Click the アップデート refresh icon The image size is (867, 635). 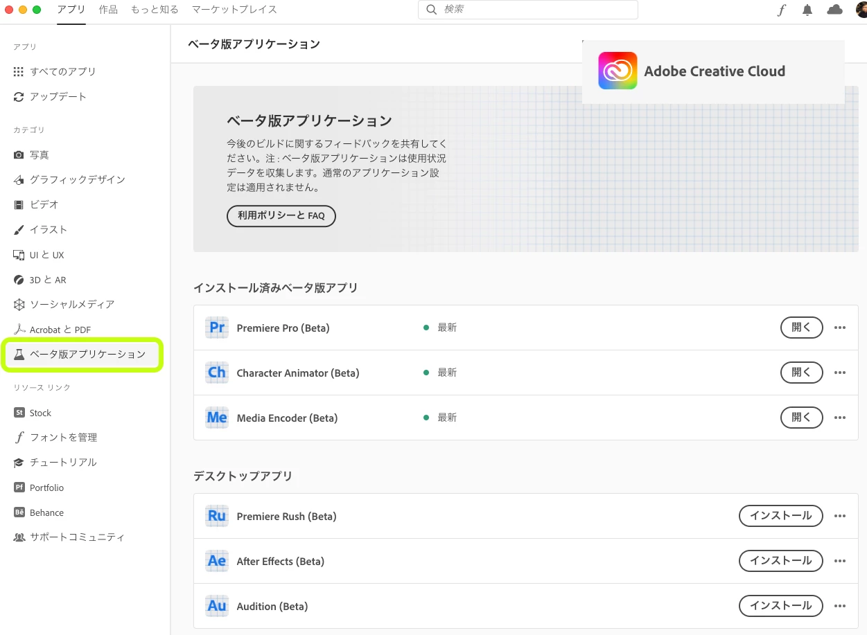click(19, 97)
